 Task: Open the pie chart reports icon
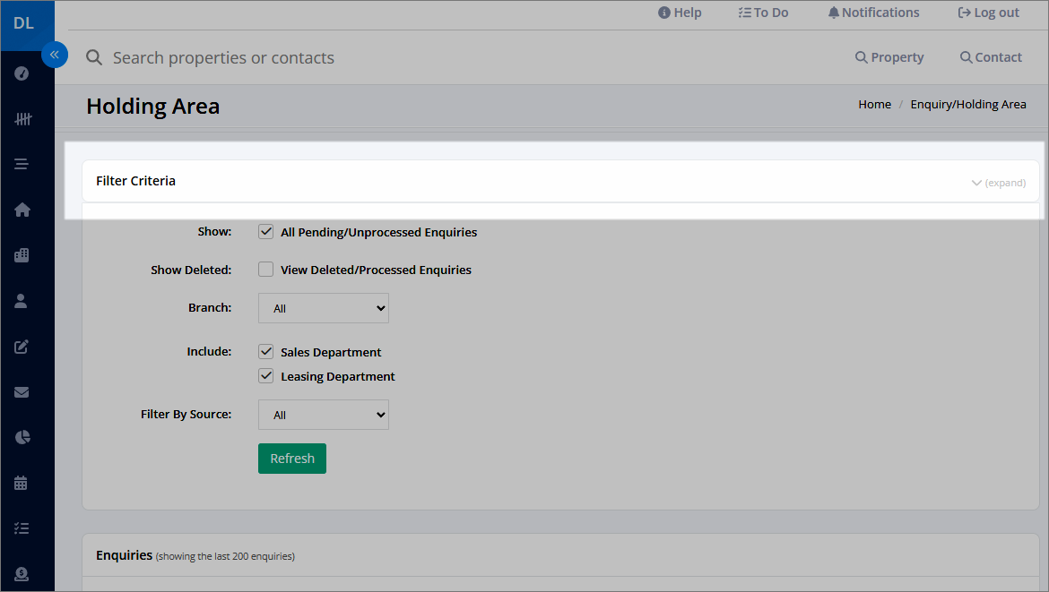(x=22, y=438)
